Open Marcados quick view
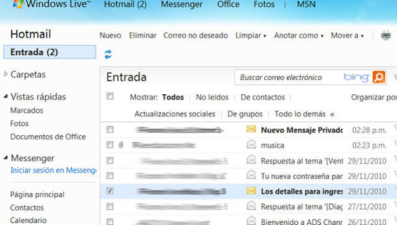The width and height of the screenshot is (397, 225). (27, 110)
